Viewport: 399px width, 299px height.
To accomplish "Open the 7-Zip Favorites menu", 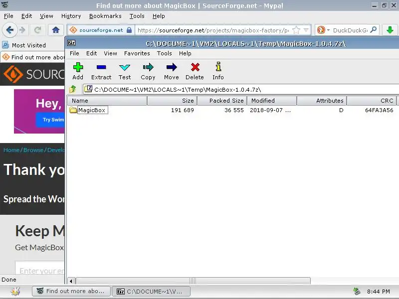I will pos(137,53).
